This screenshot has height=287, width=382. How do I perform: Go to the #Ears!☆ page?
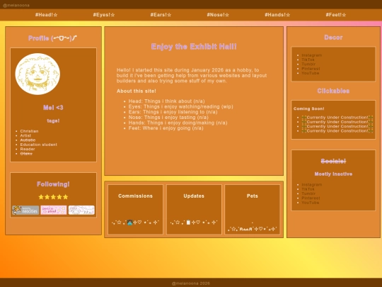pos(161,15)
